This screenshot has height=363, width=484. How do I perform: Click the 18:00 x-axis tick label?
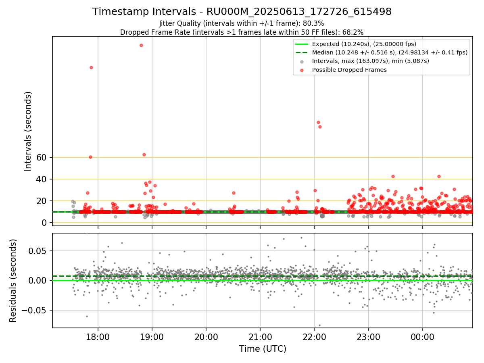[x=98, y=337]
